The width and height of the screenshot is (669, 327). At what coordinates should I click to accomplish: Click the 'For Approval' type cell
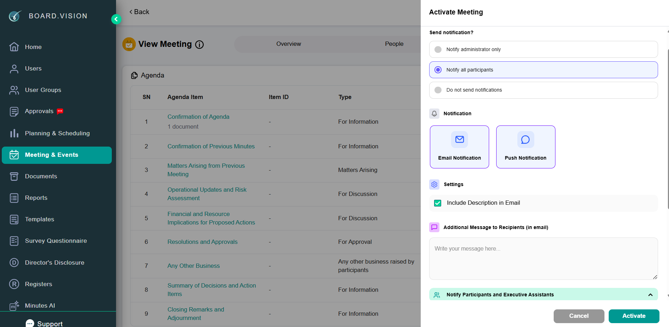coord(355,242)
